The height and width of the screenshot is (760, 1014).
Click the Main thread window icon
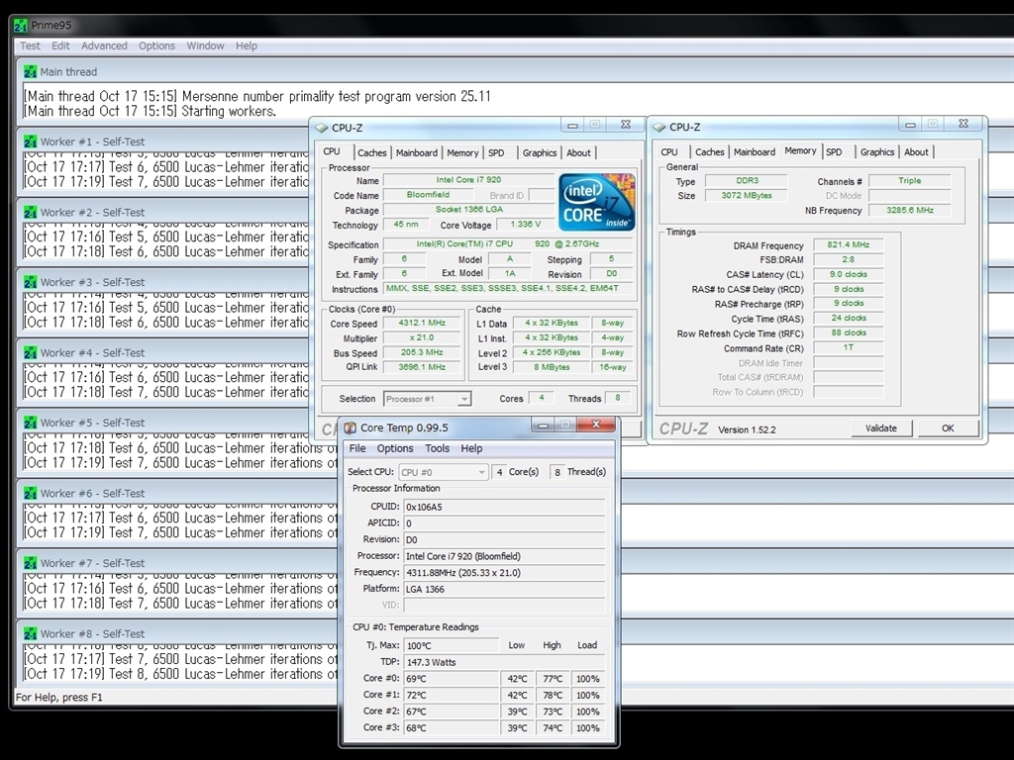30,71
